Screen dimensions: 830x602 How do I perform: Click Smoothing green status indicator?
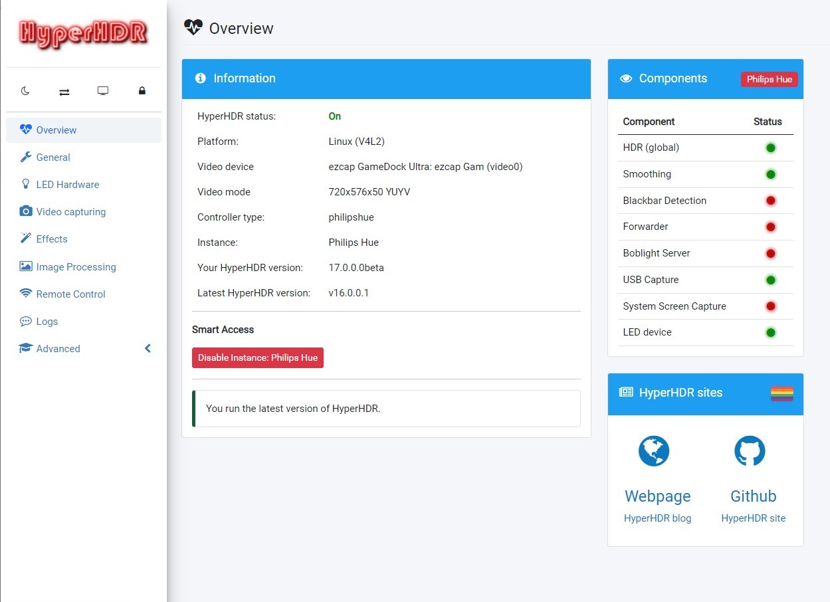click(x=771, y=174)
